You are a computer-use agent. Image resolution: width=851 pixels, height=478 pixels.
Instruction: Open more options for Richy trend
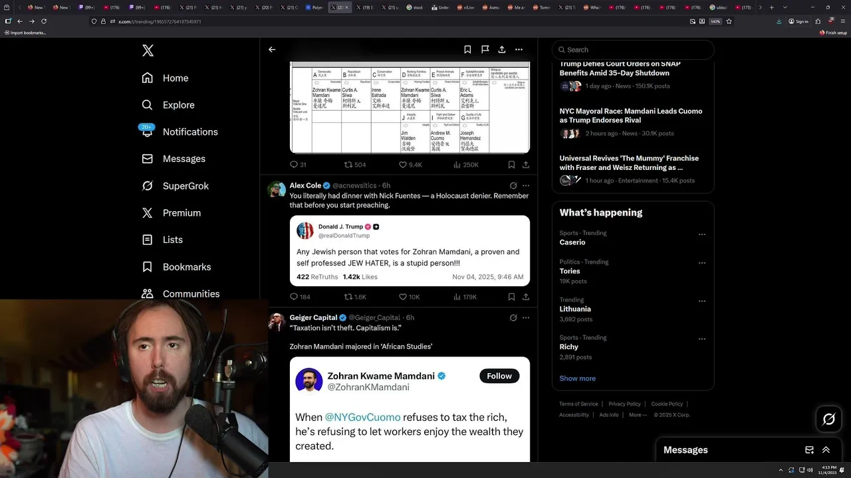[701, 339]
